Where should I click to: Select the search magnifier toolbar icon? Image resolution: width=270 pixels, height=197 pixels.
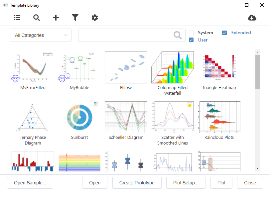pyautogui.click(x=36, y=18)
